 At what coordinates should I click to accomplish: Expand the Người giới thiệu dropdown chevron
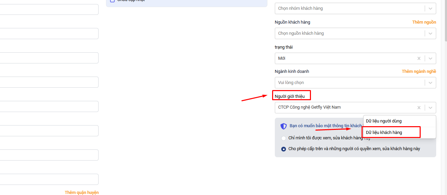pos(430,108)
